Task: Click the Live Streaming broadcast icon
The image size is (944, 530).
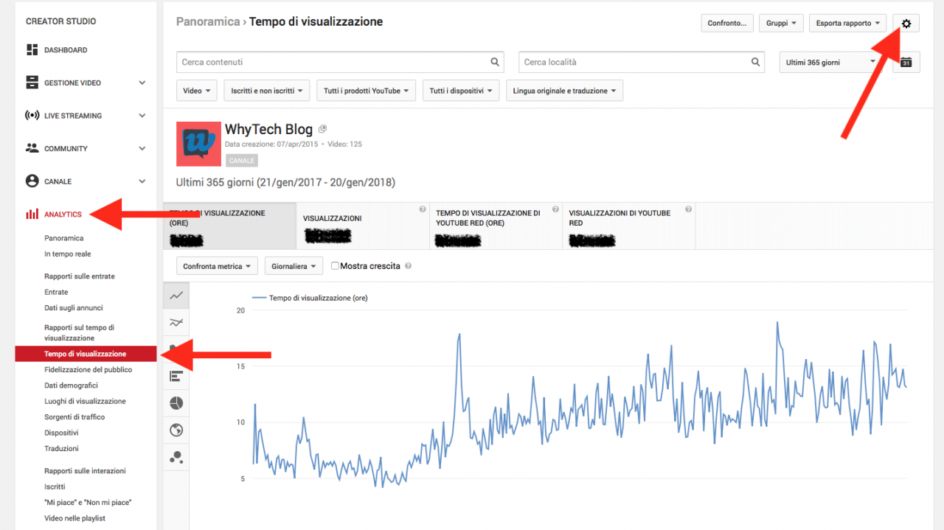Action: [32, 116]
